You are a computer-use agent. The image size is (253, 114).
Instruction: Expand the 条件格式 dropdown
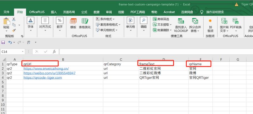pos(114,19)
